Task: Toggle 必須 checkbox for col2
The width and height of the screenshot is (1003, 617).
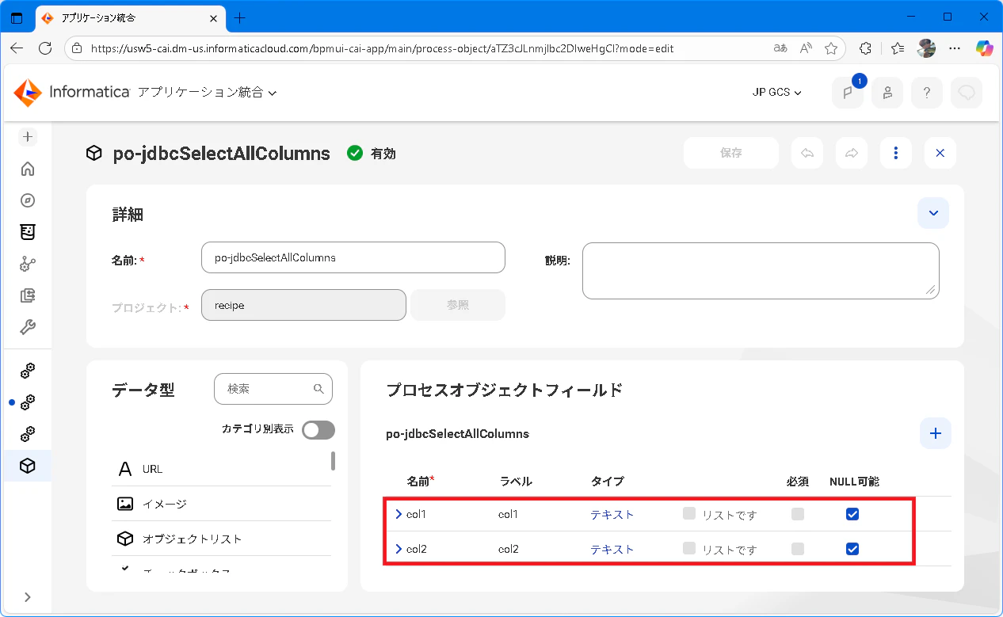Action: 798,549
